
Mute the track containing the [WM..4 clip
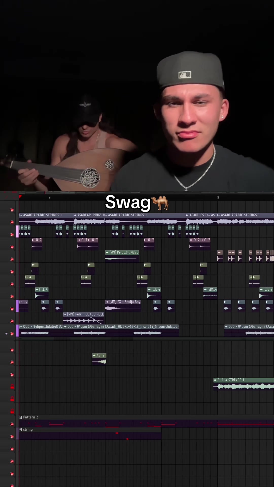click(x=12, y=296)
